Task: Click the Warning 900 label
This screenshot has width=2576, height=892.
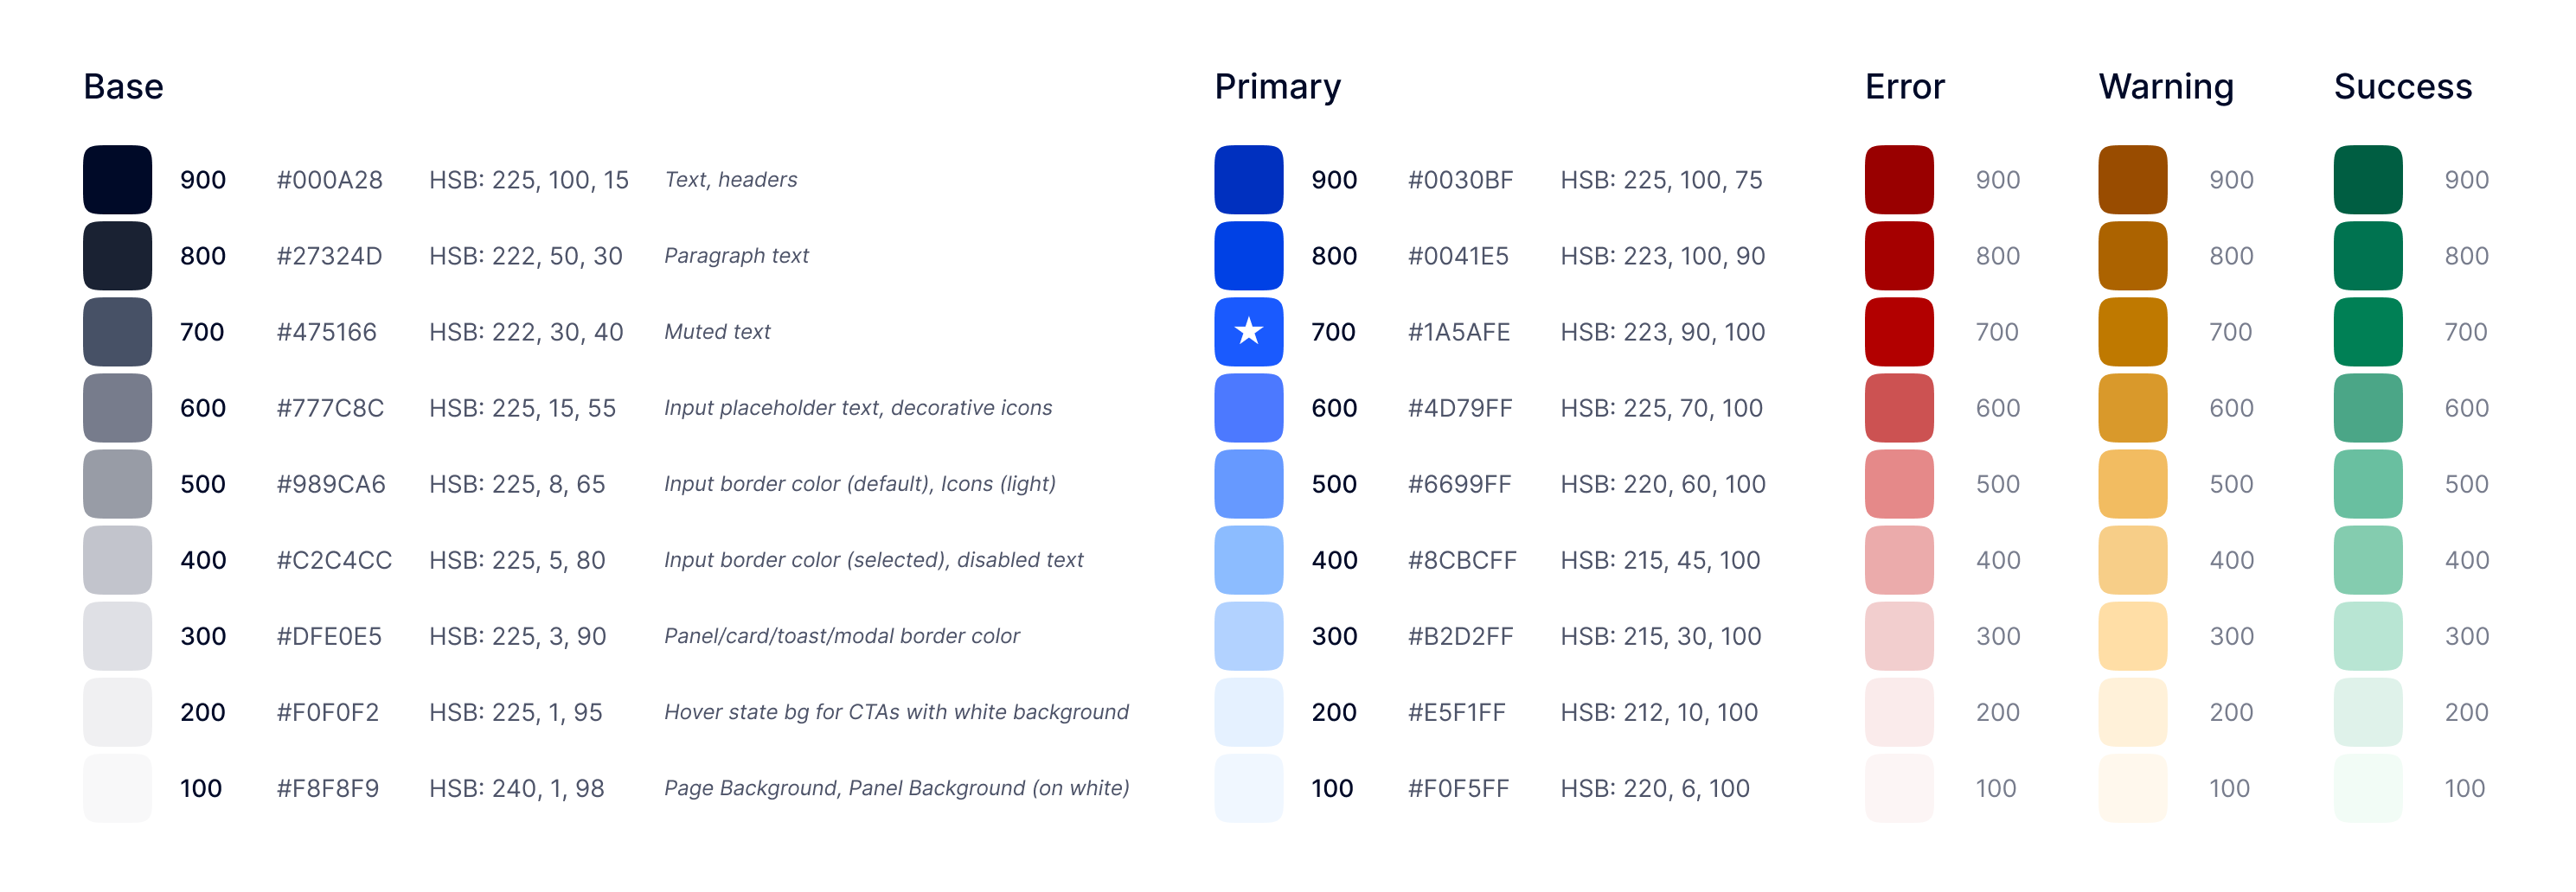Action: pos(2231,180)
